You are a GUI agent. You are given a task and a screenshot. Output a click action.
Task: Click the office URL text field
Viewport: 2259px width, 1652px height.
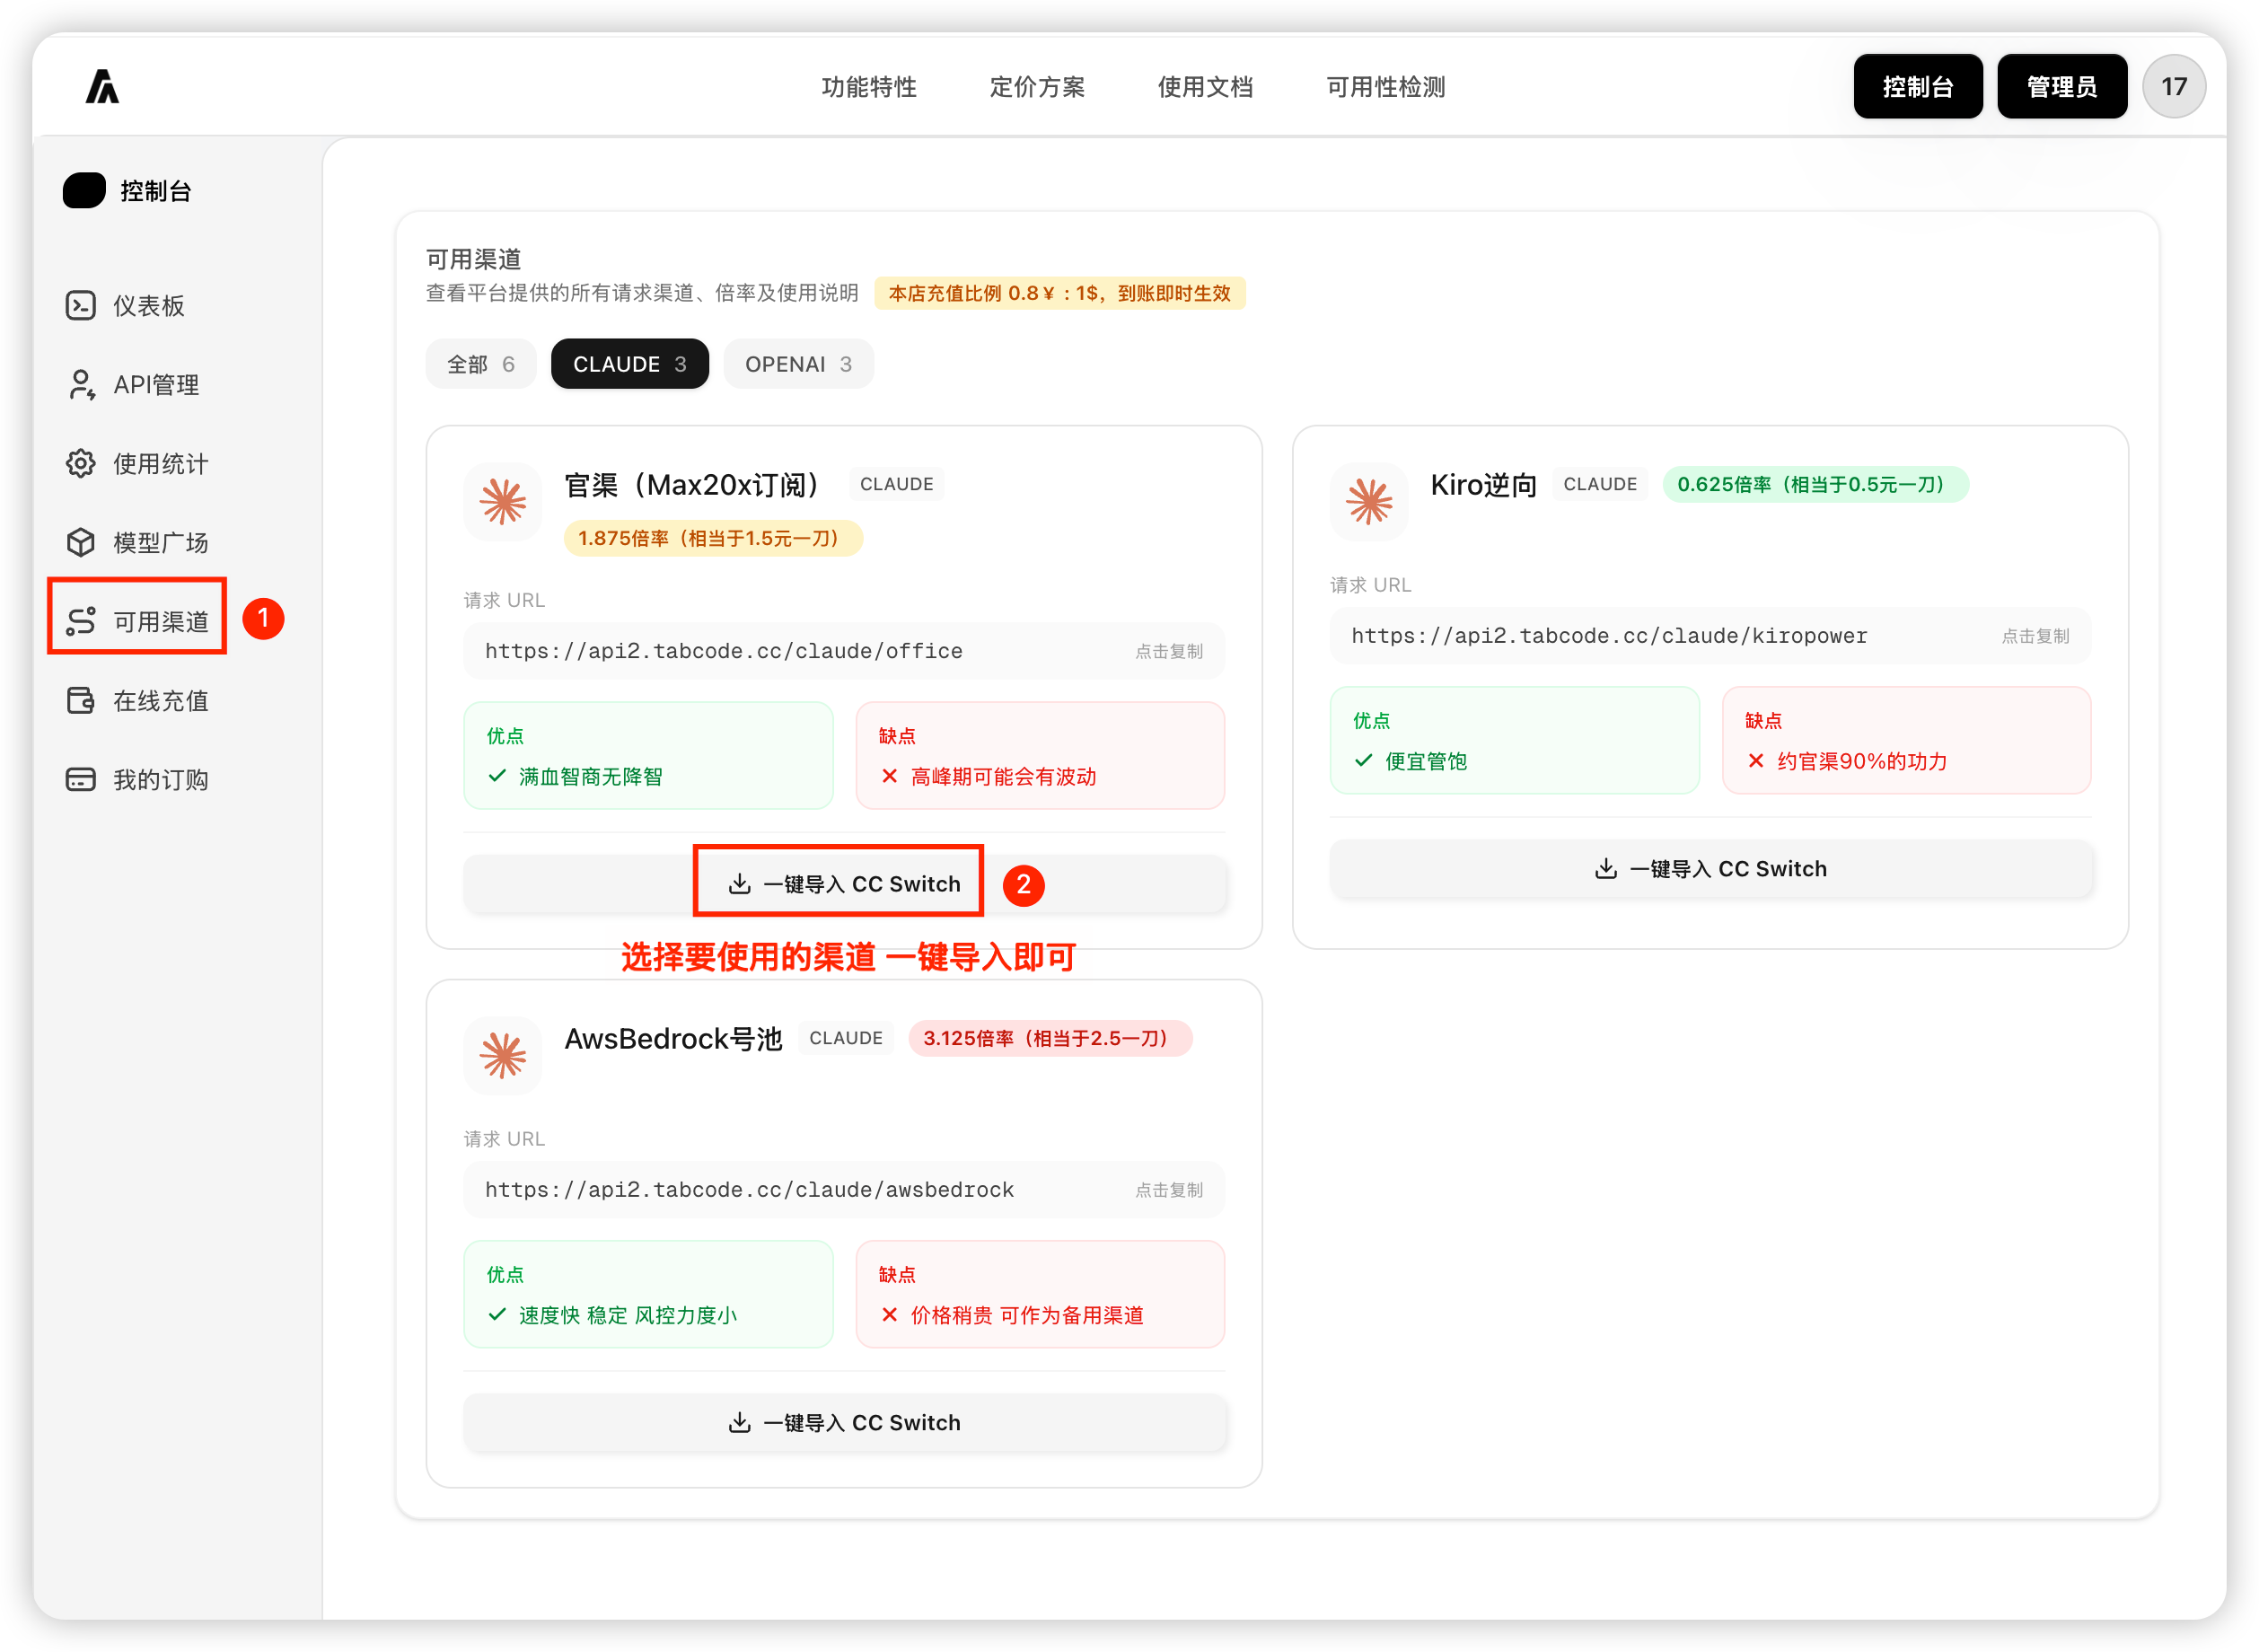pos(845,652)
